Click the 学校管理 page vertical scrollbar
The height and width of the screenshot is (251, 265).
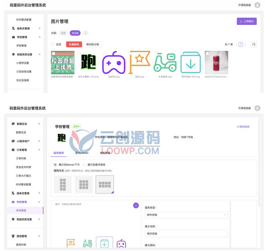tap(259, 163)
